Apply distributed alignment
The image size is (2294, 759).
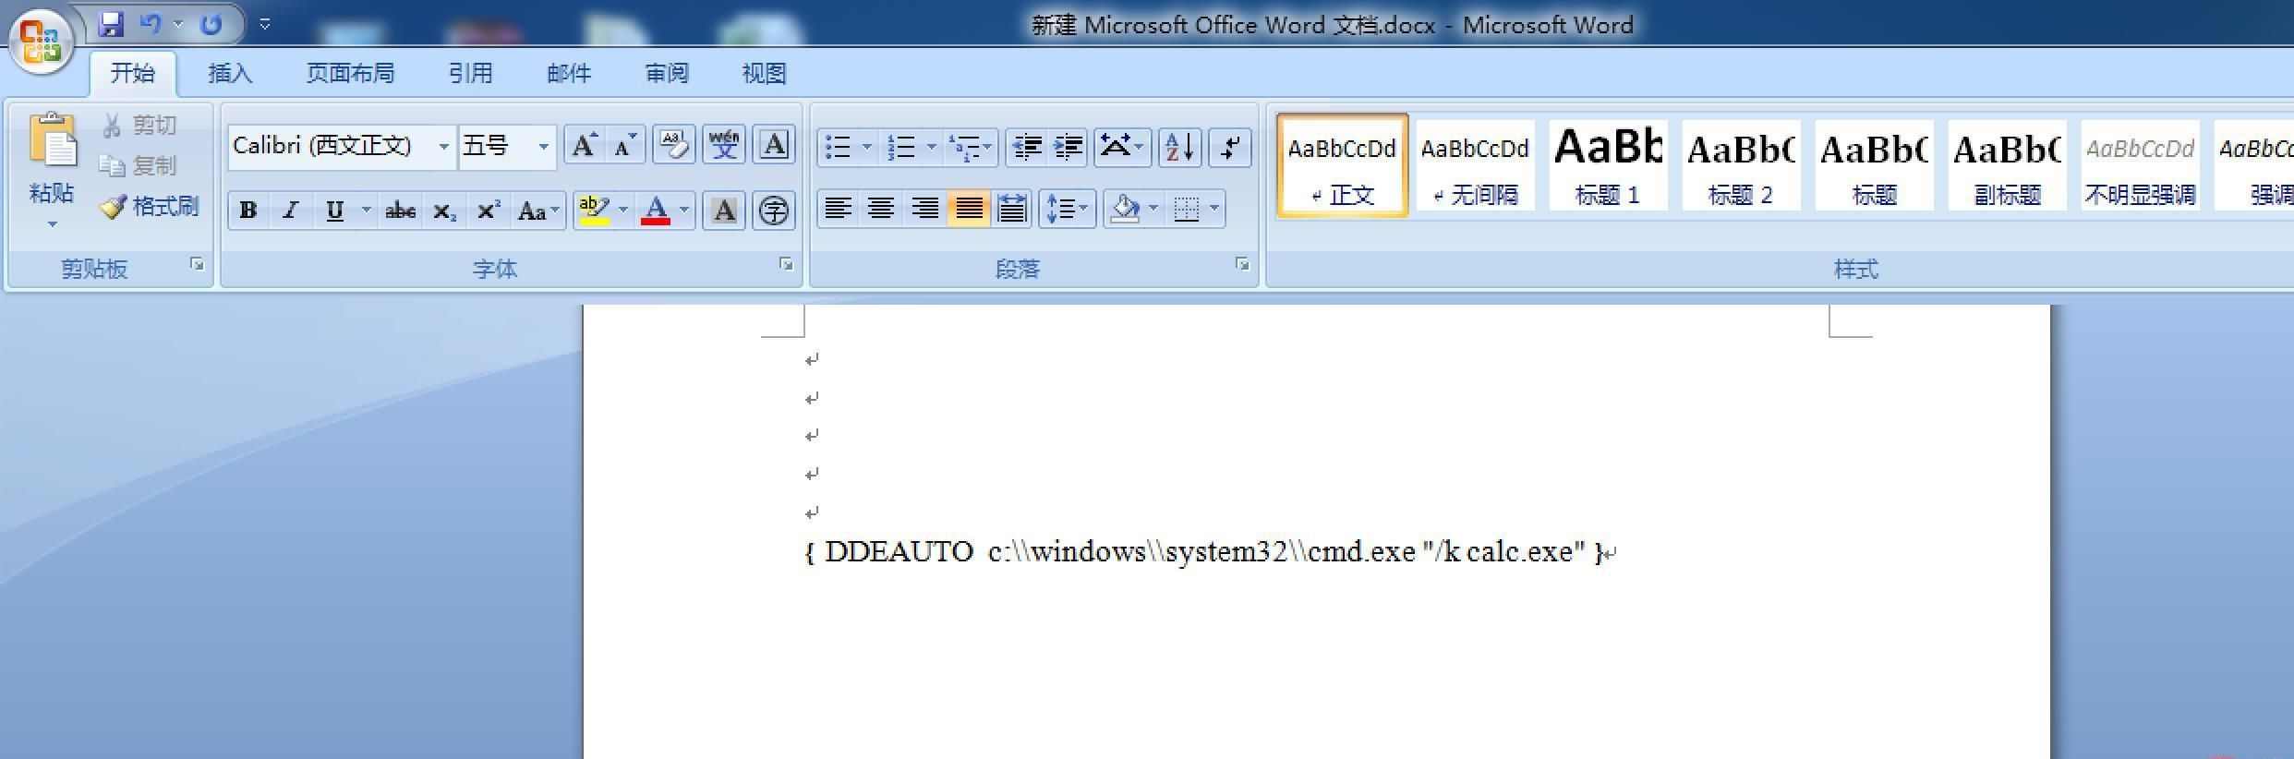coord(1012,210)
